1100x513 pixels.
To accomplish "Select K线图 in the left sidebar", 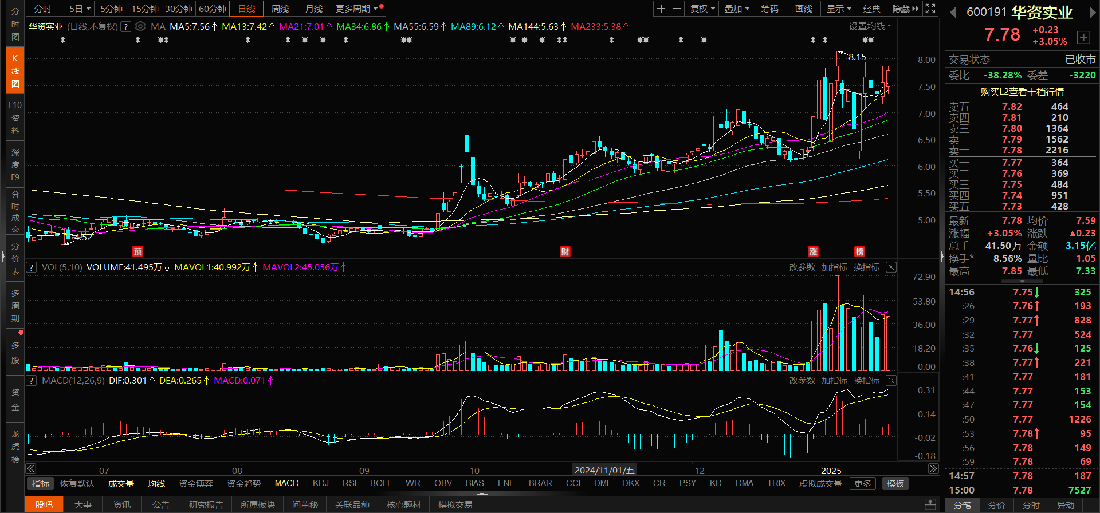I will pyautogui.click(x=15, y=70).
